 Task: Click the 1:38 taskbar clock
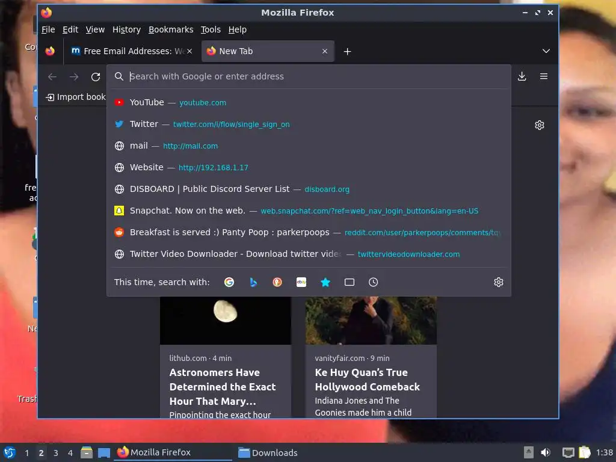pyautogui.click(x=605, y=452)
